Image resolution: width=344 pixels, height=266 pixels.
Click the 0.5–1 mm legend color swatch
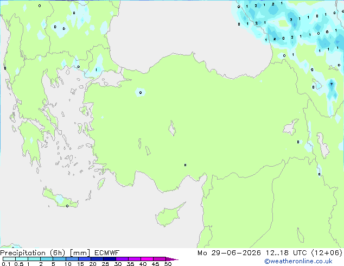point(22,259)
